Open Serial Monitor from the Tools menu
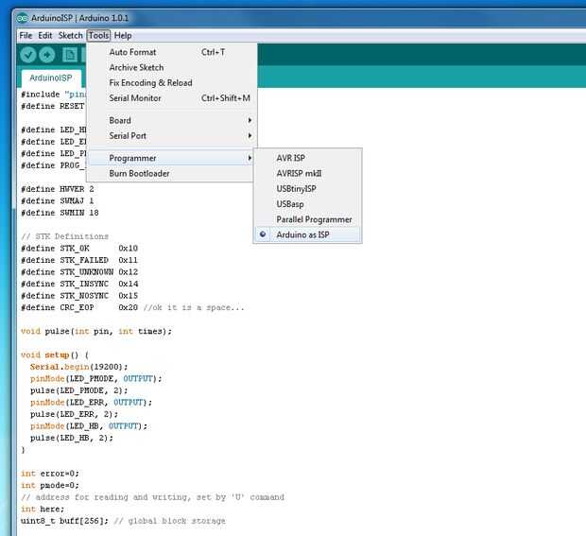The width and height of the screenshot is (586, 536). (x=135, y=98)
